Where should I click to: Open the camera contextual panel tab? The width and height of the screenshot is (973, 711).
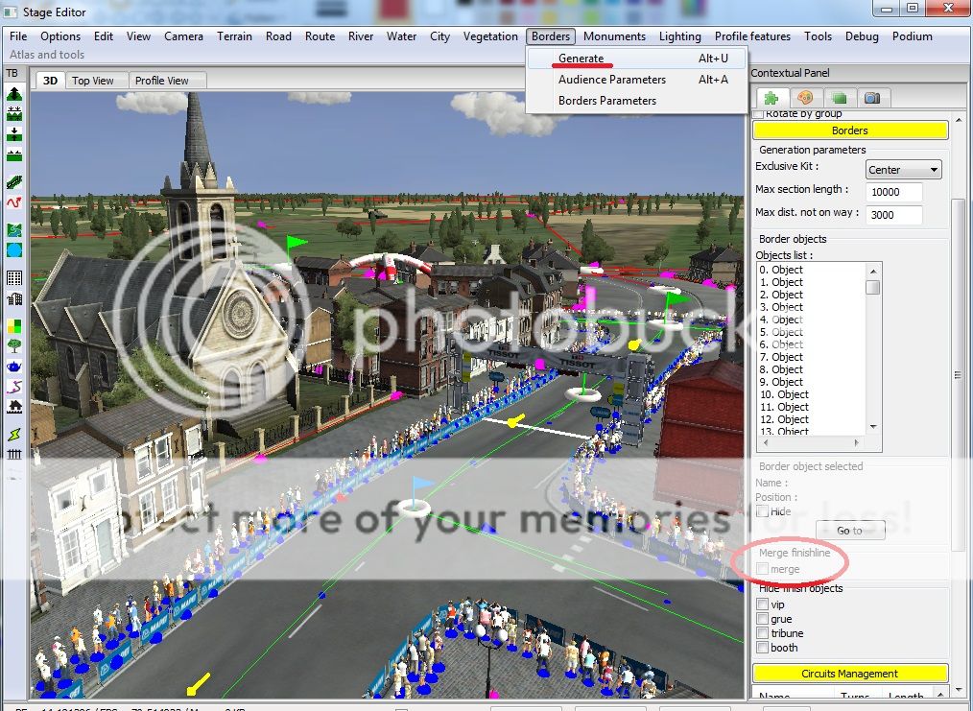[x=872, y=98]
